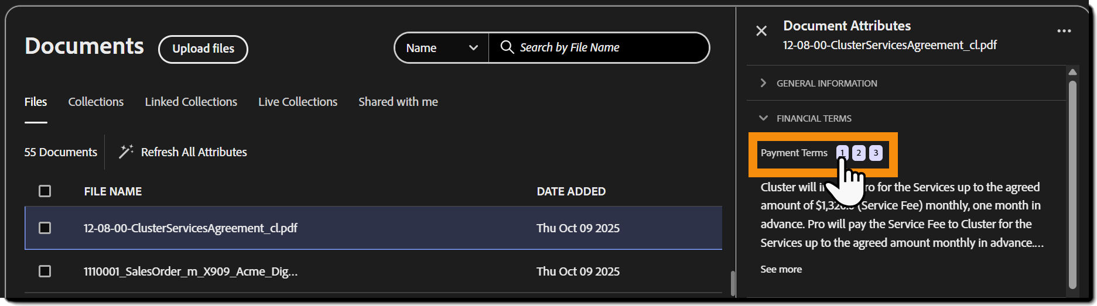
Task: Click the See more link
Action: click(x=781, y=269)
